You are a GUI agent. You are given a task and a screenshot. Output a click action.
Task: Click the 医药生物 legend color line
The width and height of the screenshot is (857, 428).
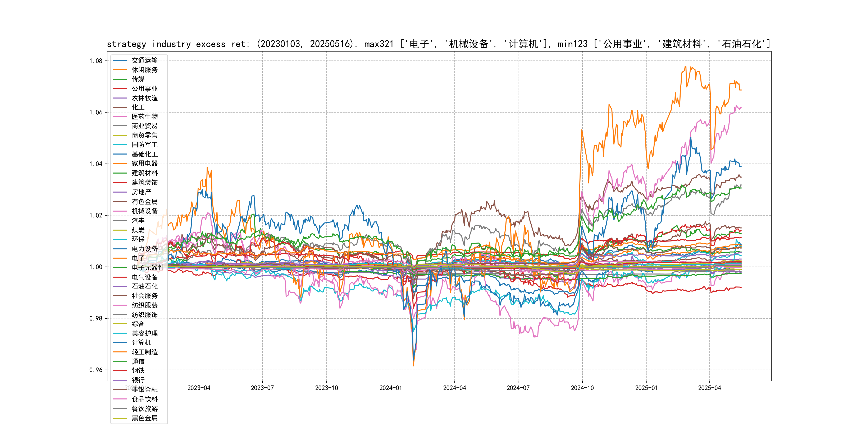(x=120, y=117)
